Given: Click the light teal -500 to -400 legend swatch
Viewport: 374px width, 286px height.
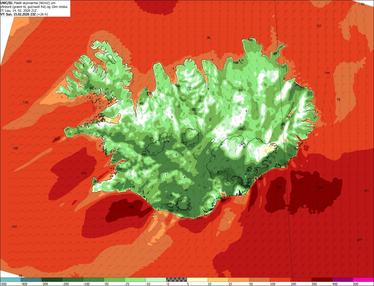Looking at the screenshot, I should pyautogui.click(x=11, y=280).
